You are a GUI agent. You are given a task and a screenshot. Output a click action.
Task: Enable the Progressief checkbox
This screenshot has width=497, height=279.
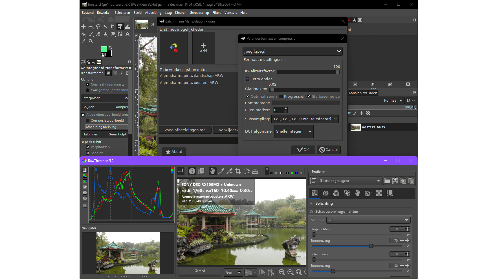tap(281, 97)
